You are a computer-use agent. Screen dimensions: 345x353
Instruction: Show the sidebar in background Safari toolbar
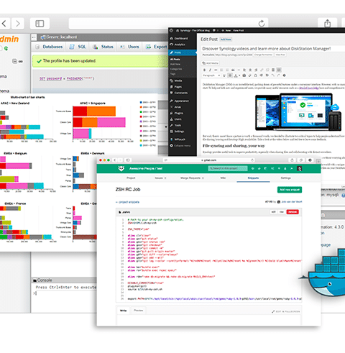[40, 24]
